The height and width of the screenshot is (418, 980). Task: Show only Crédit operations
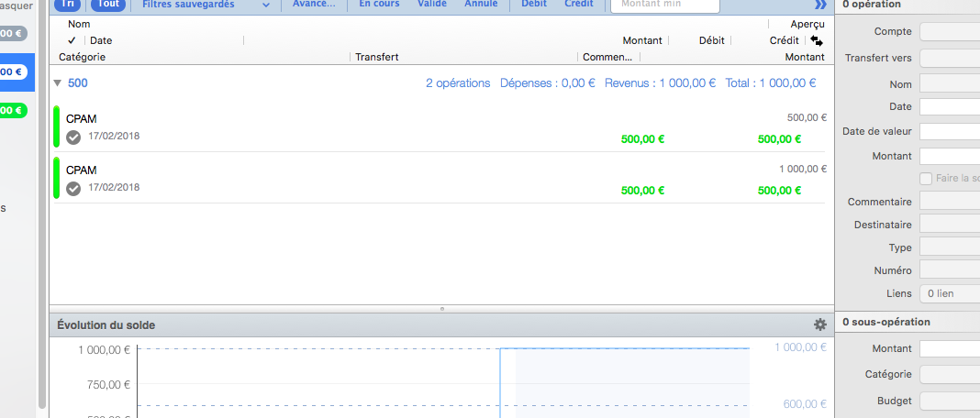click(x=579, y=4)
